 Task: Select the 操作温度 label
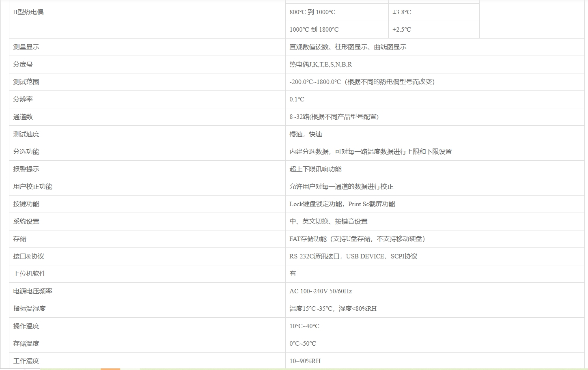pos(26,326)
